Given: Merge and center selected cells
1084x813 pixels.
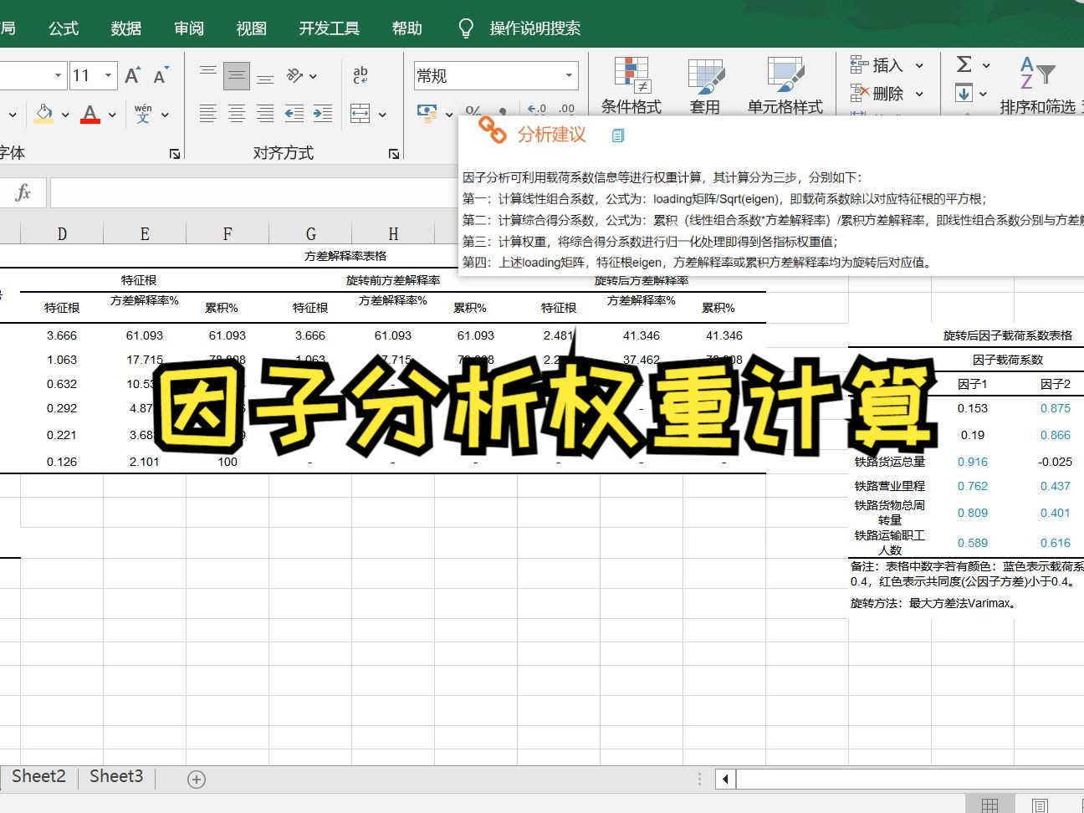Looking at the screenshot, I should tap(360, 114).
